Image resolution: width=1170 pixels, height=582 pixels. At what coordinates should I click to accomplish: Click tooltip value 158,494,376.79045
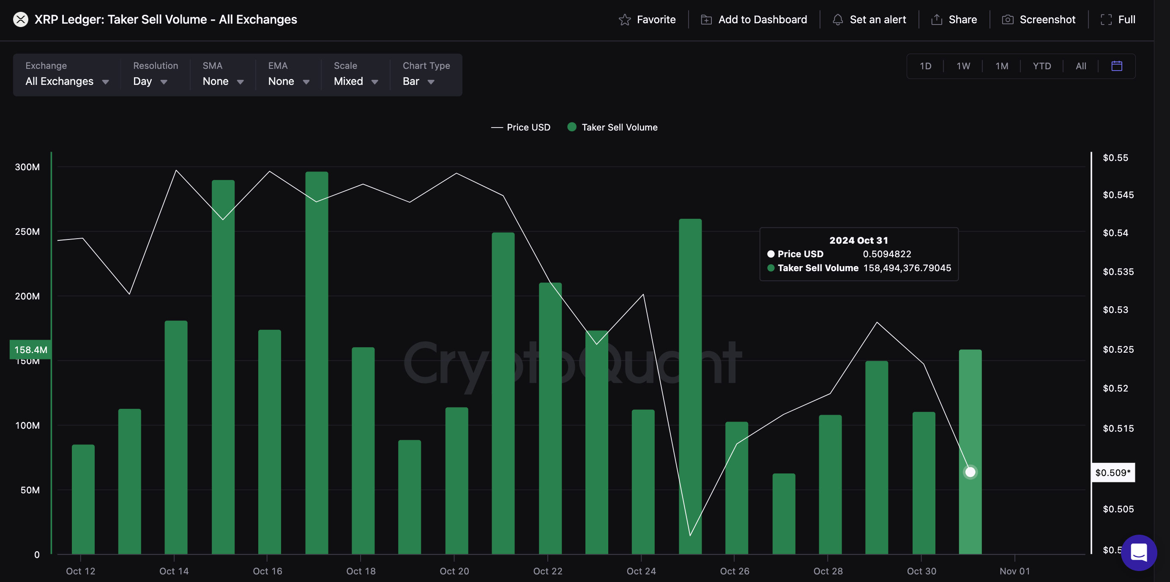907,268
